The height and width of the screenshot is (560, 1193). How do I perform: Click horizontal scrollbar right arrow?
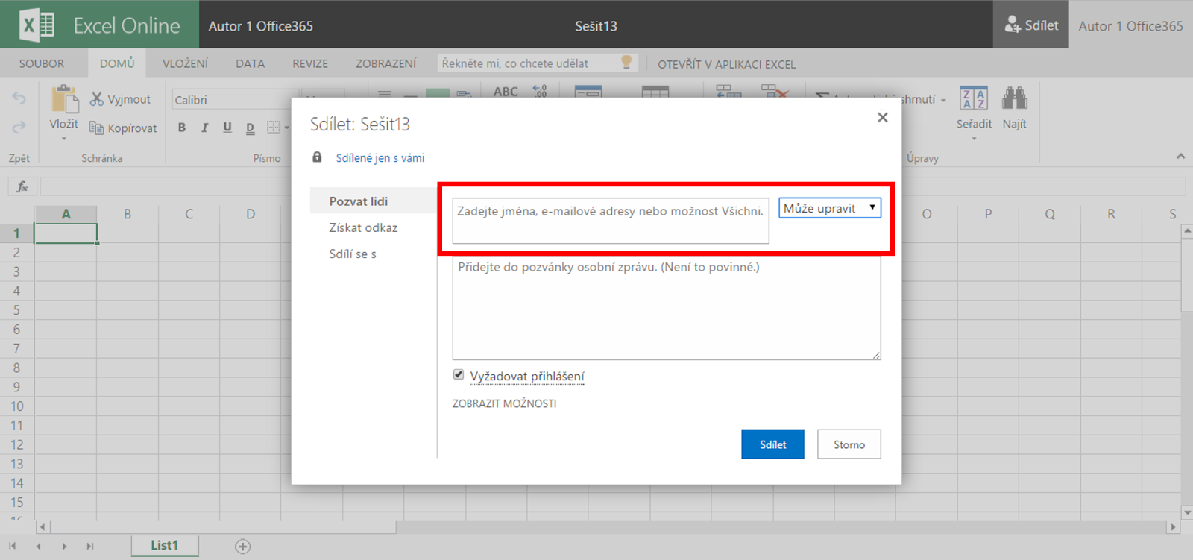point(1173,527)
